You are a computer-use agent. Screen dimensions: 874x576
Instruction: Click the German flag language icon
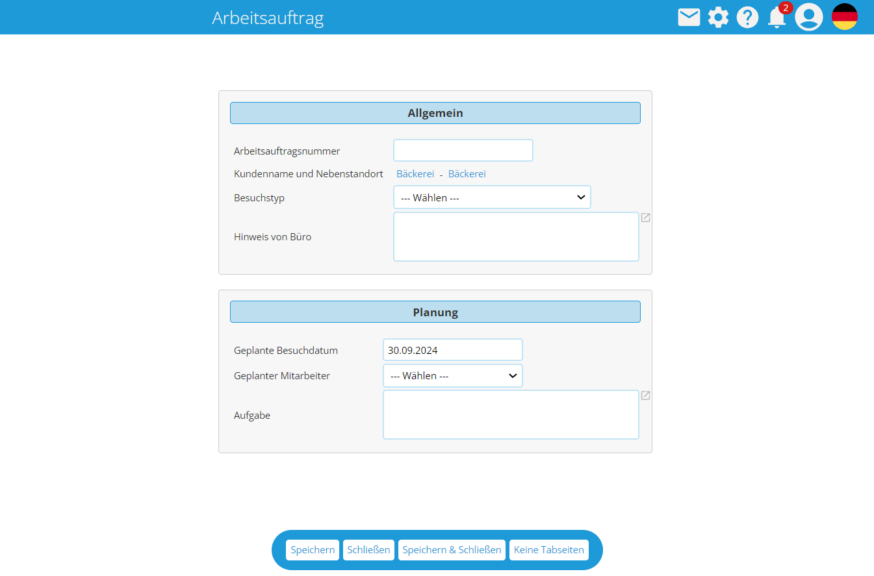[845, 17]
